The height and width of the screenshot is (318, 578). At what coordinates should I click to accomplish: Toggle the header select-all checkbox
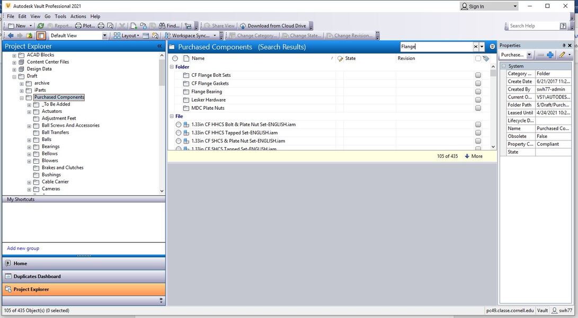point(478,58)
